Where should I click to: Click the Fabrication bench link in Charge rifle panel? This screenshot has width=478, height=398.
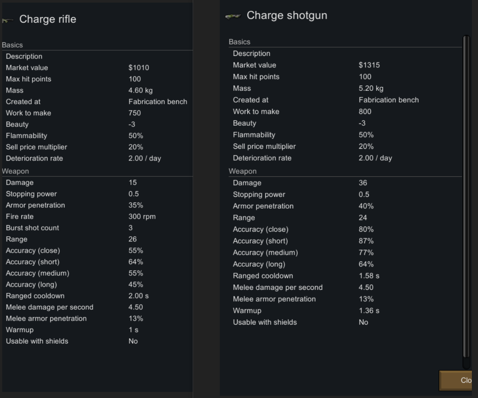158,102
